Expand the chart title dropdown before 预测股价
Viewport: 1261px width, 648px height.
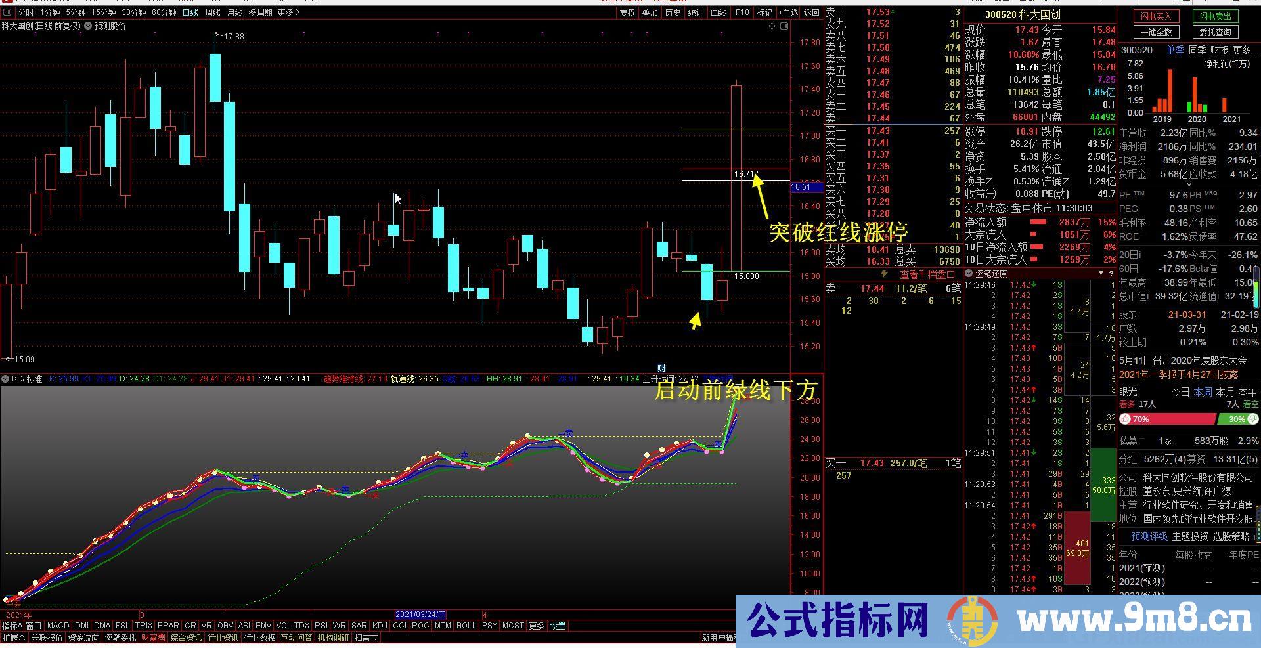click(x=88, y=26)
